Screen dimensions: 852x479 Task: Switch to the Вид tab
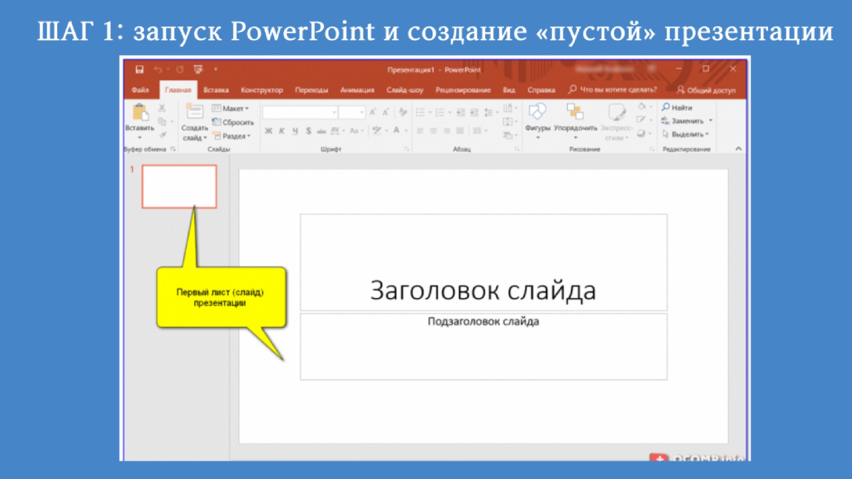509,90
